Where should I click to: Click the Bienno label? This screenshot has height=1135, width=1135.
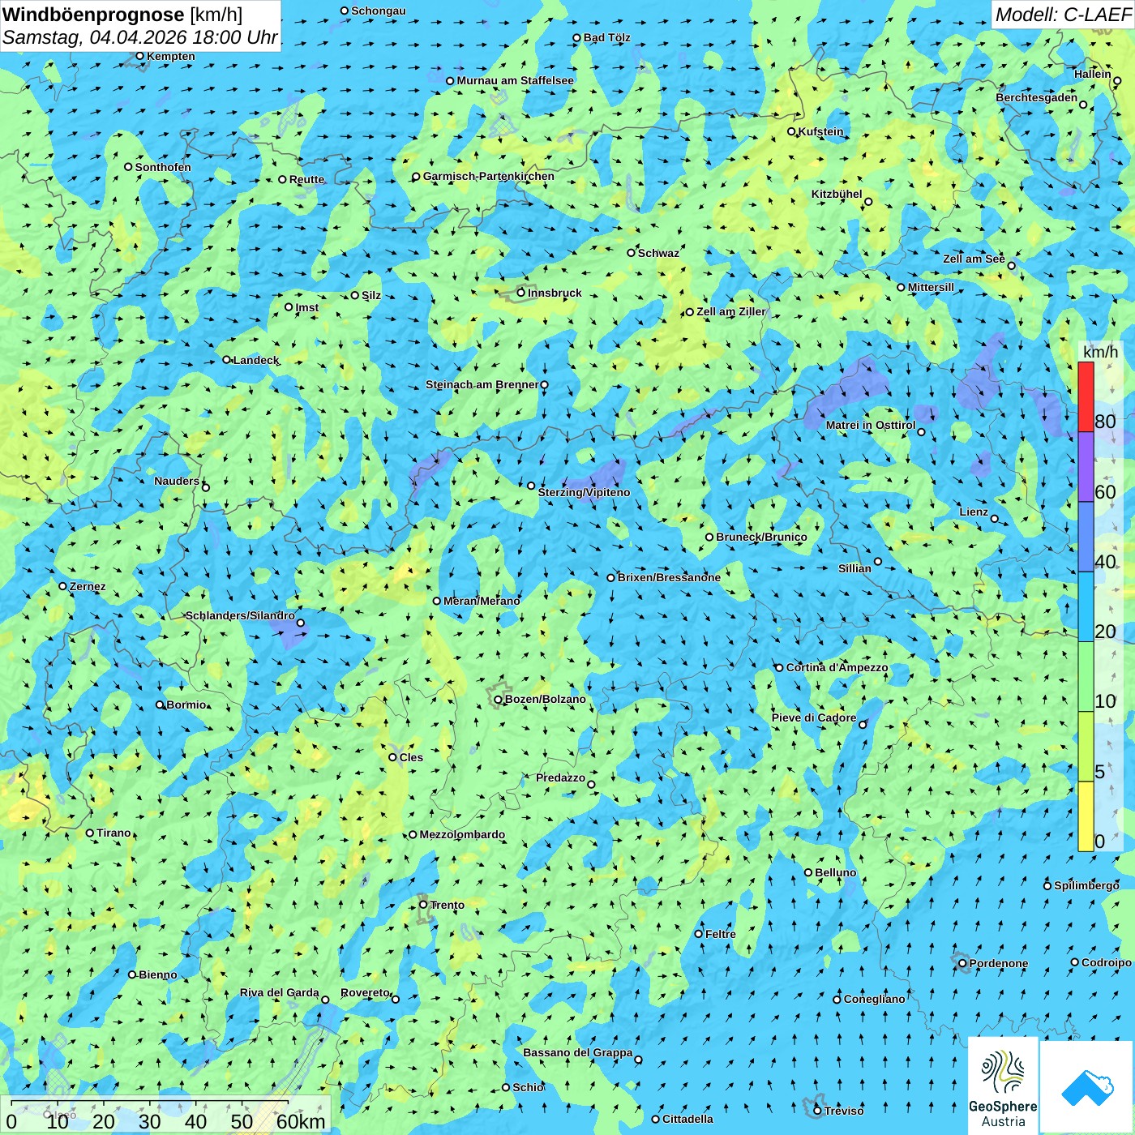158,974
